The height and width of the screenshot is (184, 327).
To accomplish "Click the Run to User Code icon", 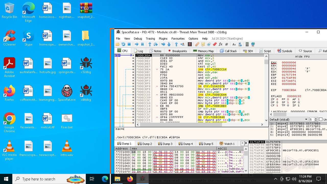I will tap(182, 44).
